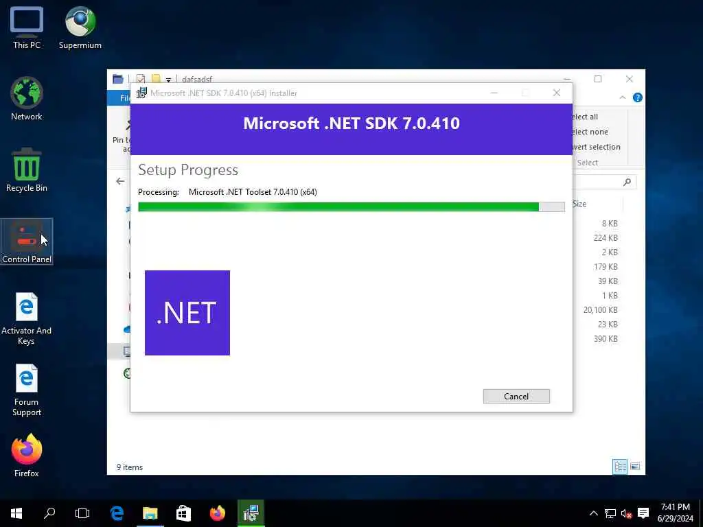Select the Forum Support shortcut
The height and width of the screenshot is (527, 703).
(27, 390)
